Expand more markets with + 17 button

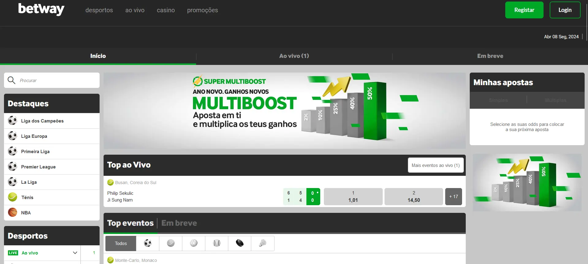(x=453, y=196)
